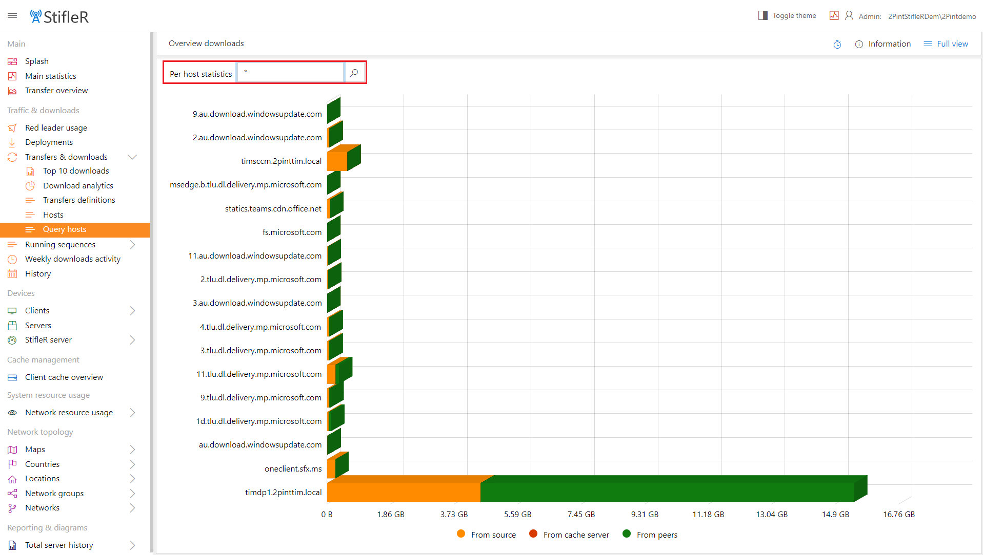Expand the Clients submenu arrow
The width and height of the screenshot is (983, 555).
[x=132, y=311]
